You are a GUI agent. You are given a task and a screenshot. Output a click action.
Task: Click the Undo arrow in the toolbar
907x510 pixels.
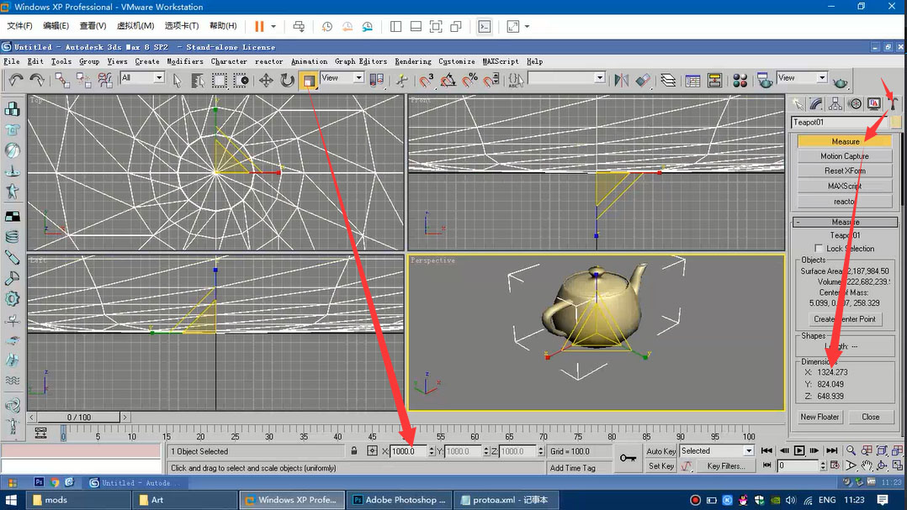pyautogui.click(x=16, y=80)
